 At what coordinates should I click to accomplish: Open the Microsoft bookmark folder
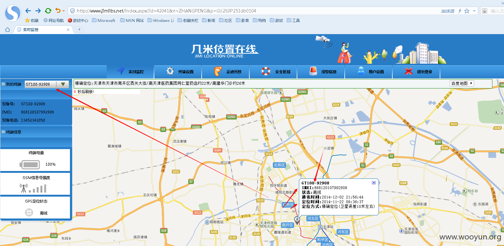pos(103,20)
